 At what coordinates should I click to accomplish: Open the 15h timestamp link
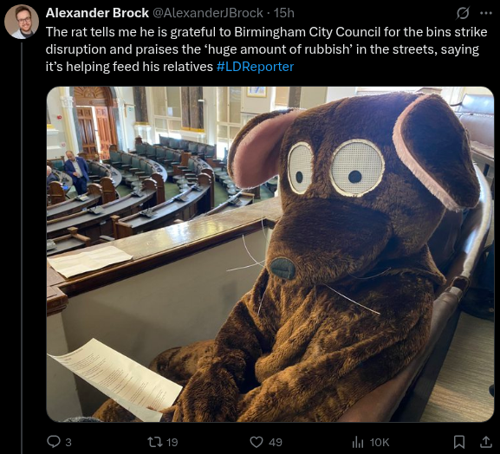(284, 13)
